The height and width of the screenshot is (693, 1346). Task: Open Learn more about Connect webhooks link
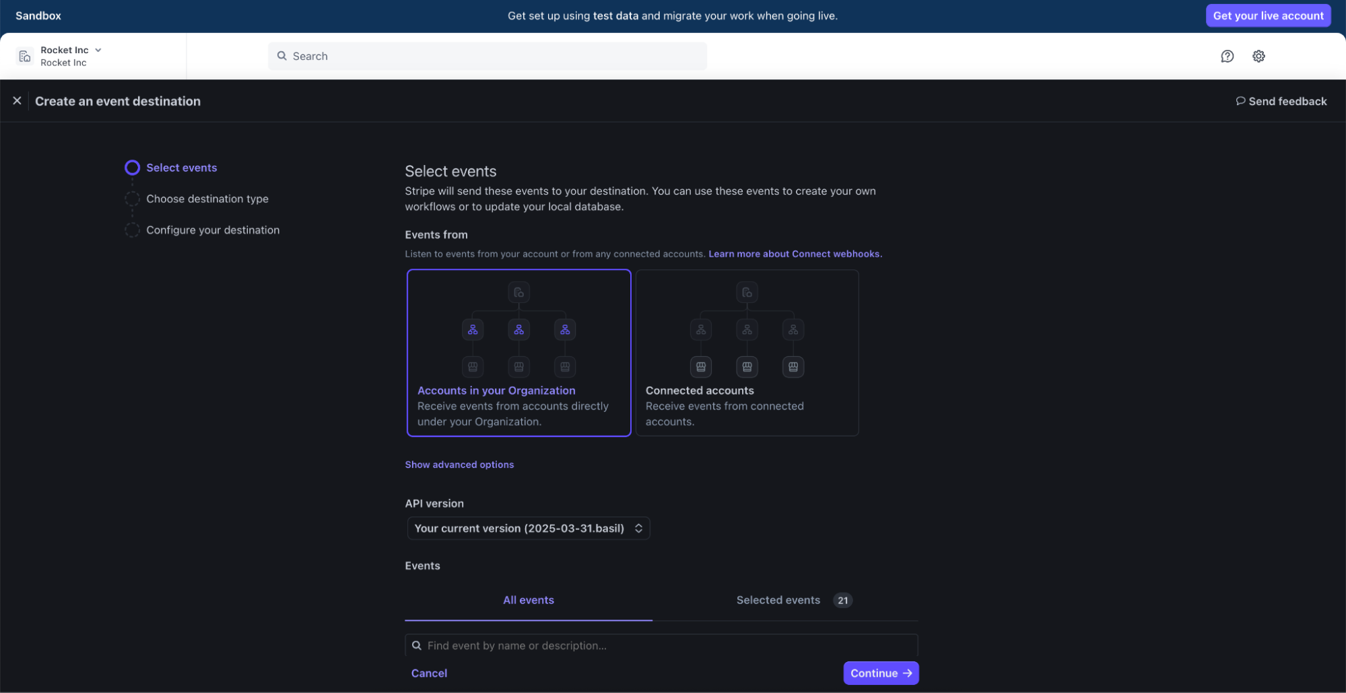tap(795, 254)
